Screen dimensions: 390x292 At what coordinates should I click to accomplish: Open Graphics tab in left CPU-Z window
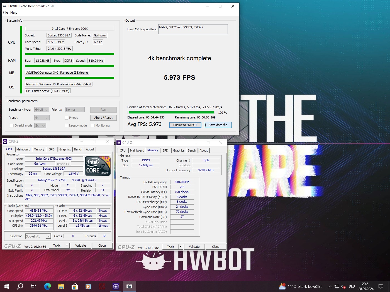tap(65, 149)
